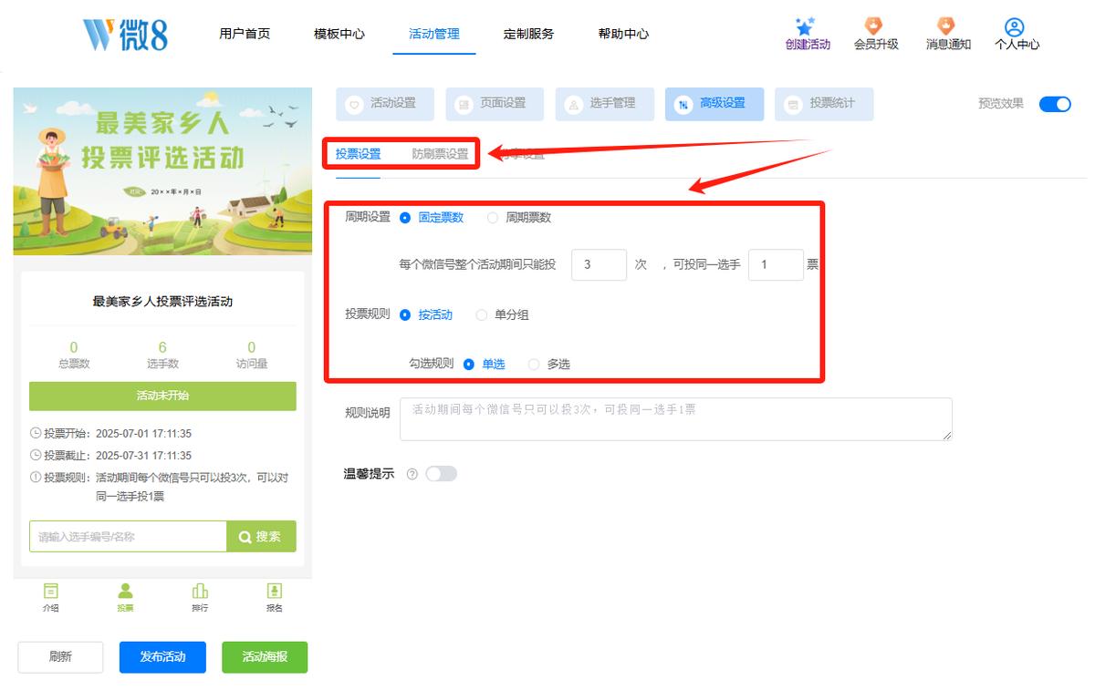The width and height of the screenshot is (1095, 690).
Task: Click the 微8 logo
Action: click(x=125, y=35)
